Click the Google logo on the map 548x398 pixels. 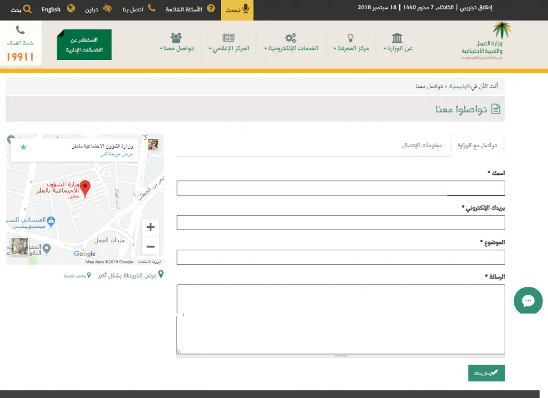point(85,254)
